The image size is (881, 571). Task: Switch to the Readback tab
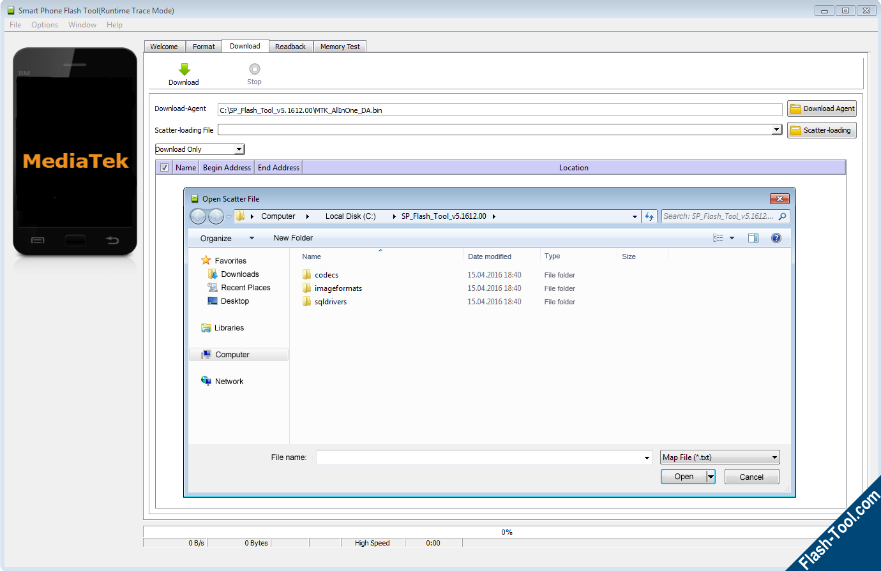click(x=290, y=47)
